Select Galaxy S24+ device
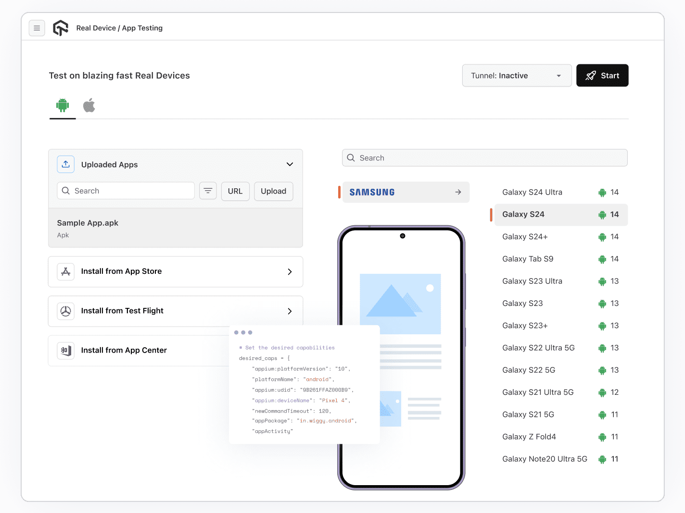Image resolution: width=685 pixels, height=513 pixels. point(561,237)
